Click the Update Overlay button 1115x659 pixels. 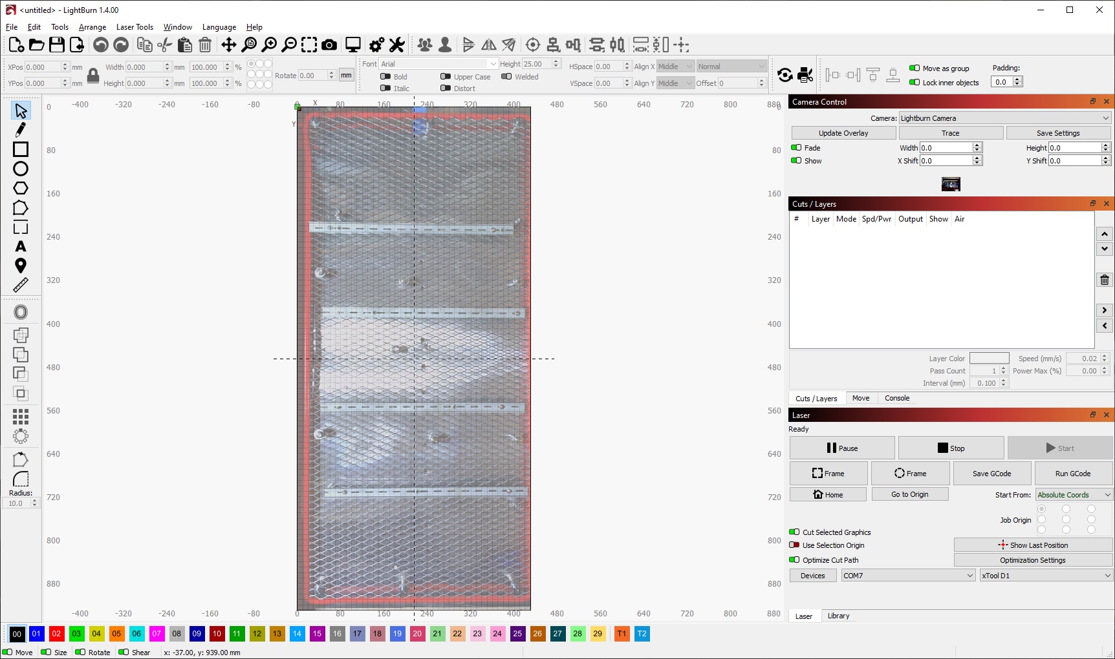pos(843,133)
